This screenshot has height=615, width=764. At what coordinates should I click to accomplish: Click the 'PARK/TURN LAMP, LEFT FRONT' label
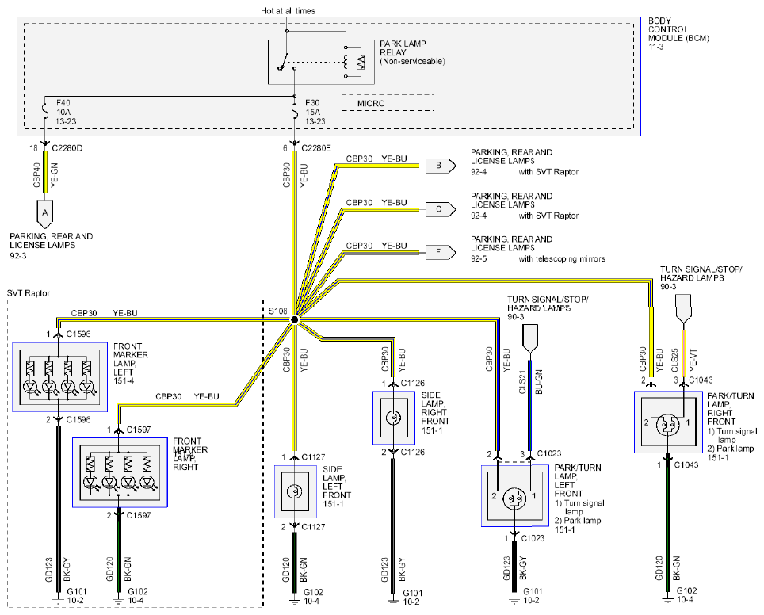pos(578,480)
